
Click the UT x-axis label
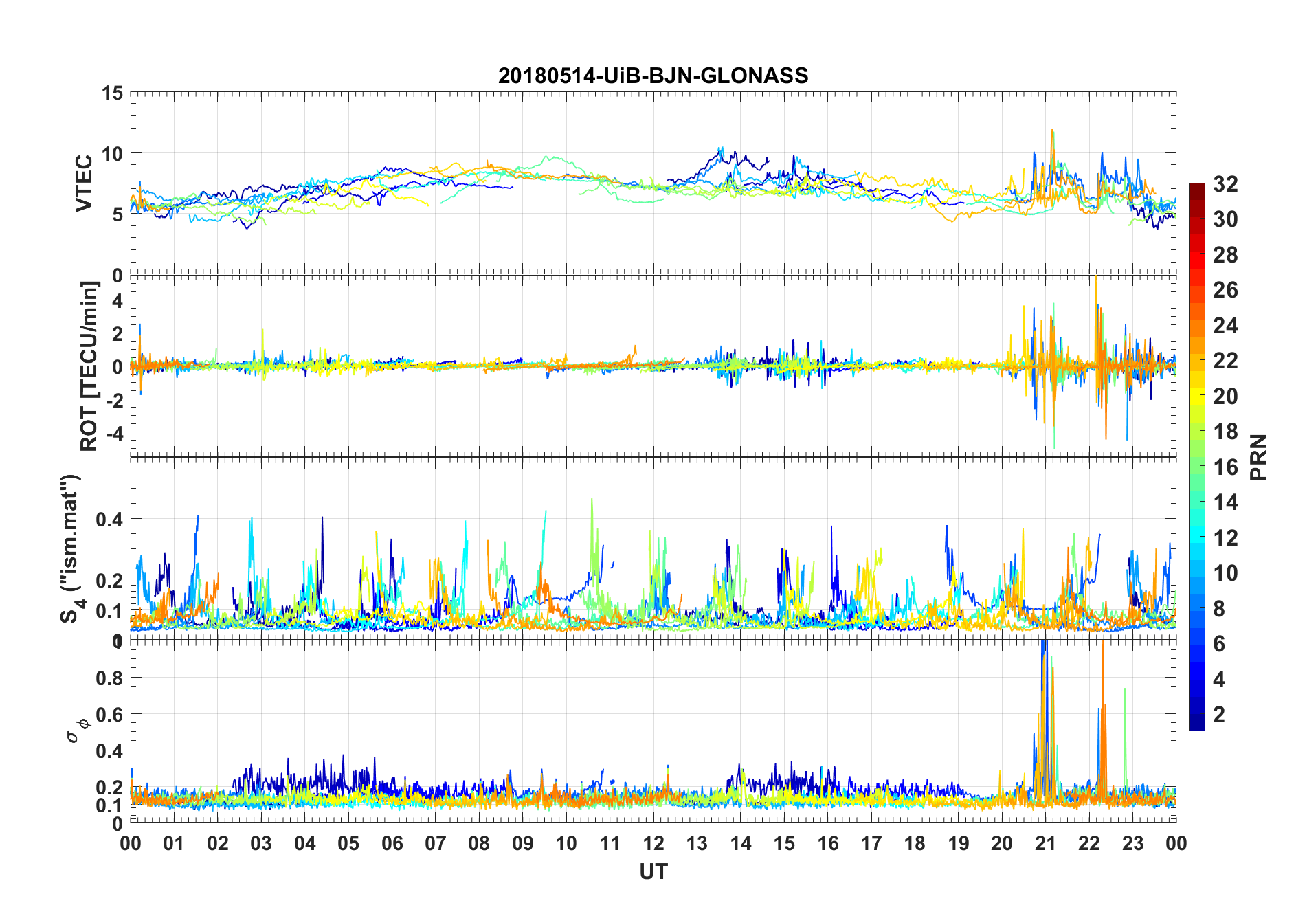pyautogui.click(x=653, y=871)
